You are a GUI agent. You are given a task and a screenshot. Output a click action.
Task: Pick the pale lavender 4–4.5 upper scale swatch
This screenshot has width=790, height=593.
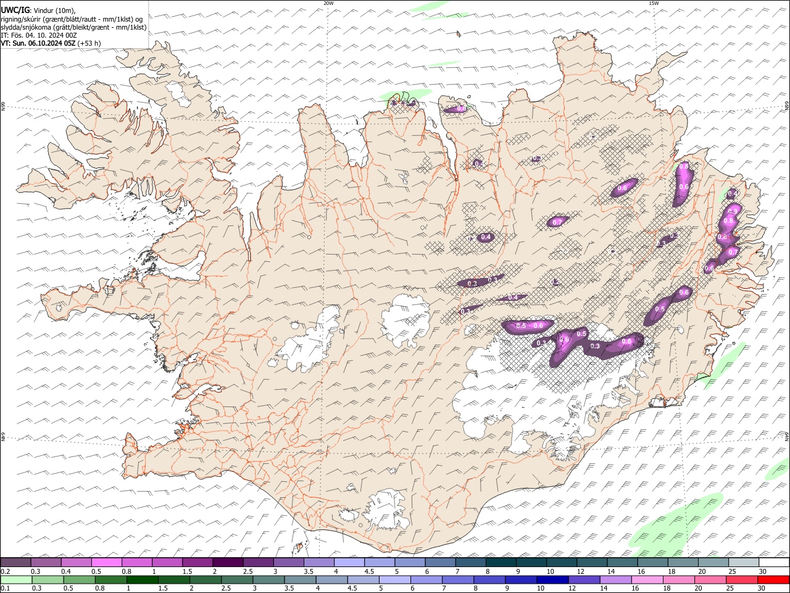[349, 563]
